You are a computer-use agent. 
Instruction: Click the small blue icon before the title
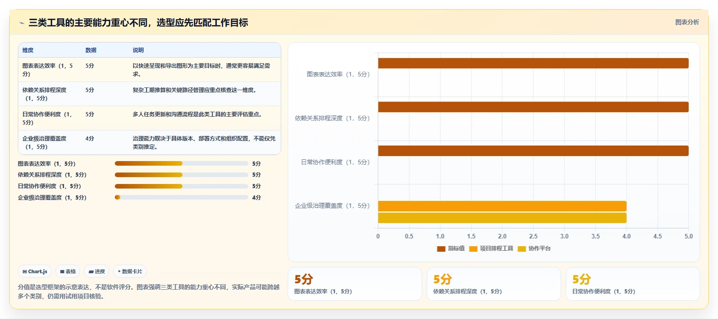(x=21, y=23)
